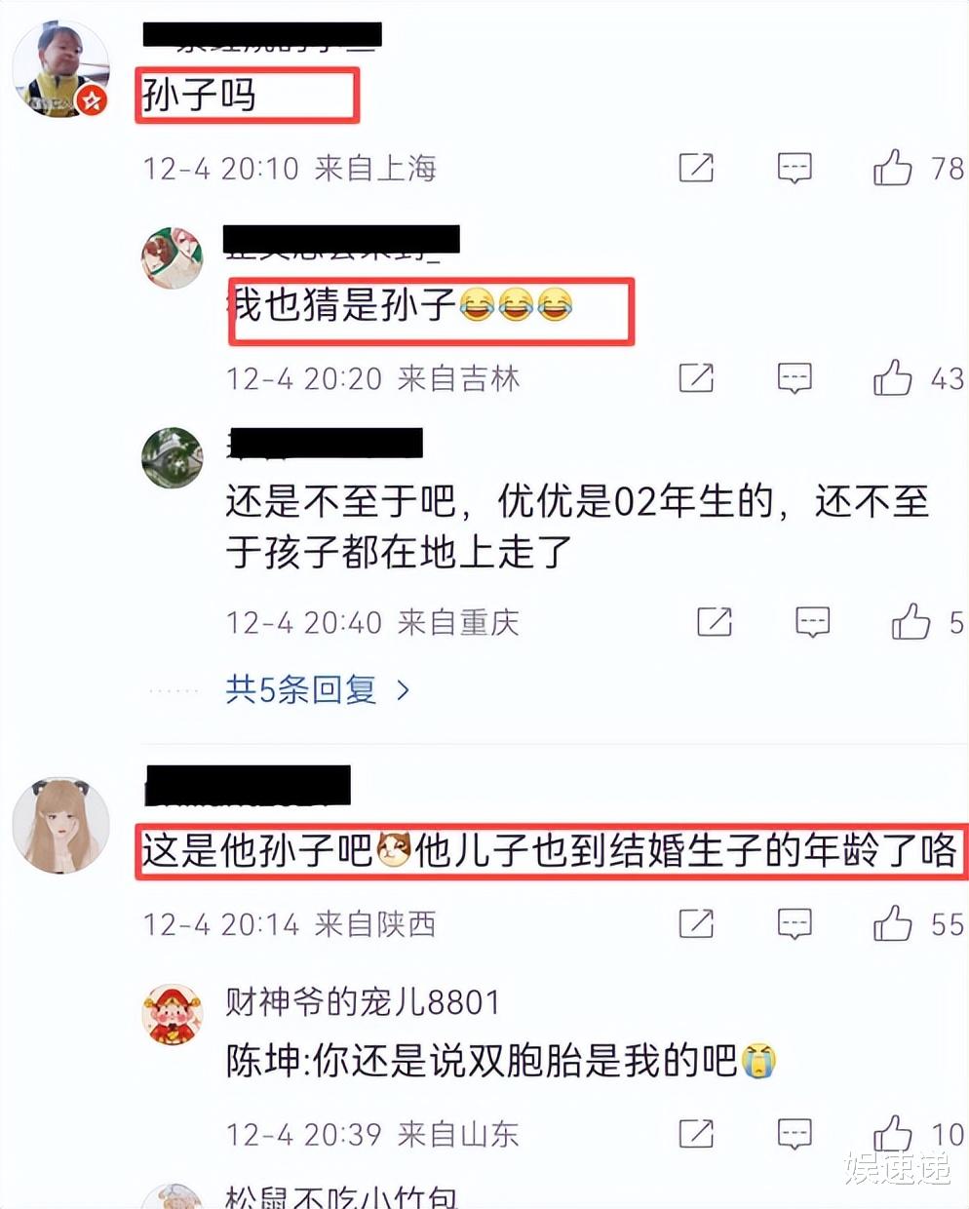Screen dimensions: 969x1209
Task: Open reply box for the 重庆 comment
Action: point(813,622)
